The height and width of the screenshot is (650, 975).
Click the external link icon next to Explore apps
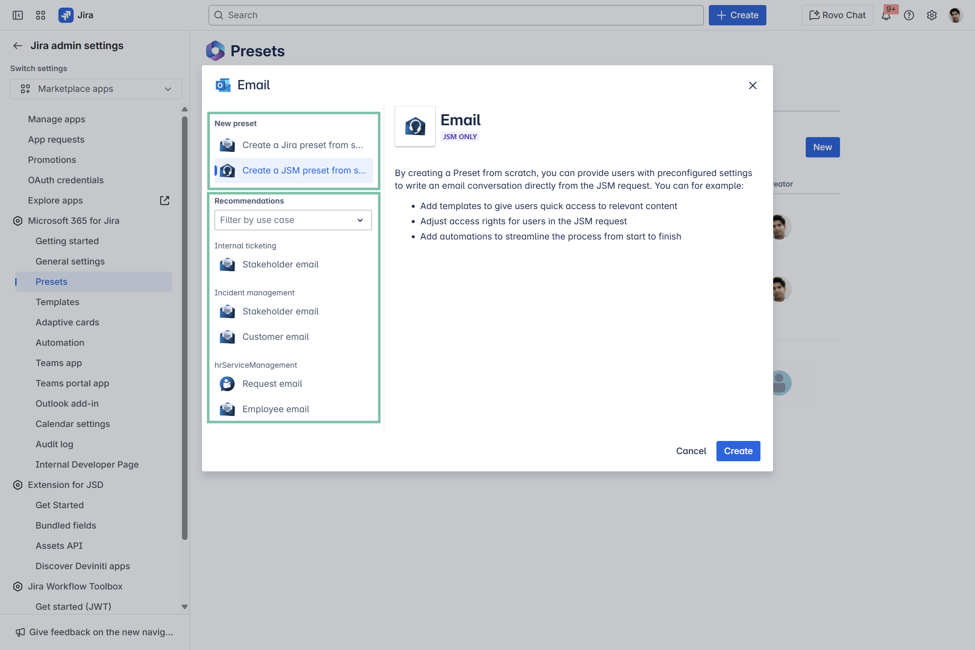(x=165, y=201)
